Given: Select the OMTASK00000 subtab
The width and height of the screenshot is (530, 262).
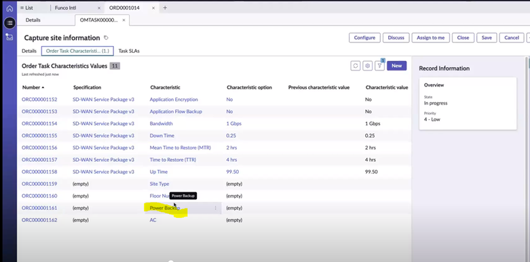Looking at the screenshot, I should (x=98, y=20).
